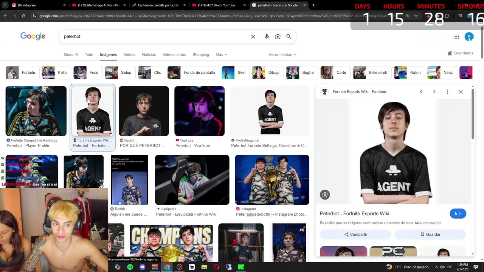The height and width of the screenshot is (272, 484).
Task: Click the preview panel vertical scrollbar
Action: click(473, 113)
